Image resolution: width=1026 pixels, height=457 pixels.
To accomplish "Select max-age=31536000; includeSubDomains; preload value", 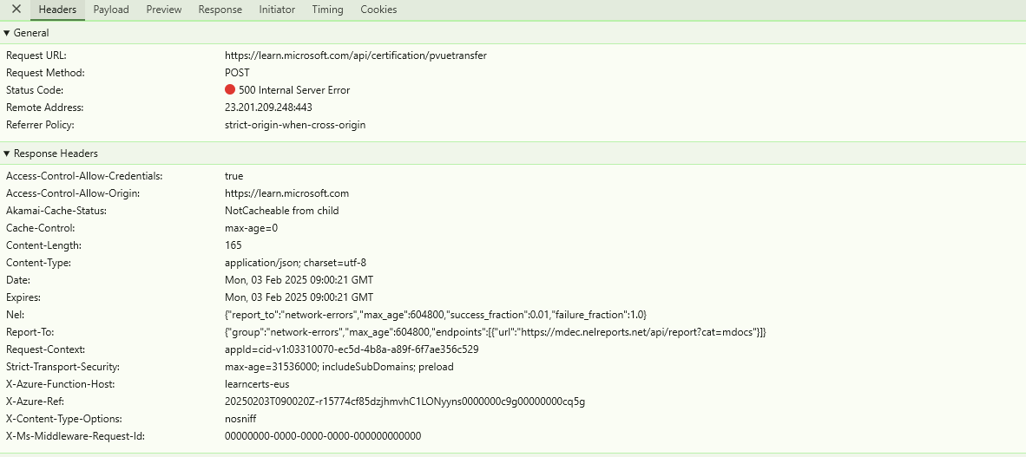I will click(339, 367).
